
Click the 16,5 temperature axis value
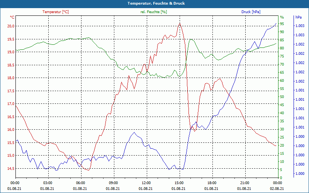11,117
